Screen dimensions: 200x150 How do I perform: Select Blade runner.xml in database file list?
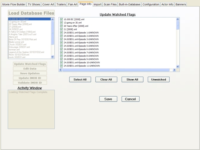tap(16, 42)
